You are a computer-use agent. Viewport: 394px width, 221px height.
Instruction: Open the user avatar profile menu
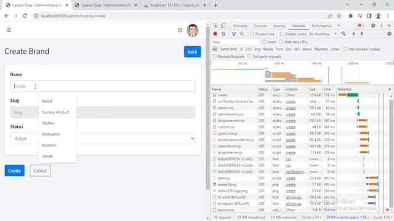click(x=193, y=30)
